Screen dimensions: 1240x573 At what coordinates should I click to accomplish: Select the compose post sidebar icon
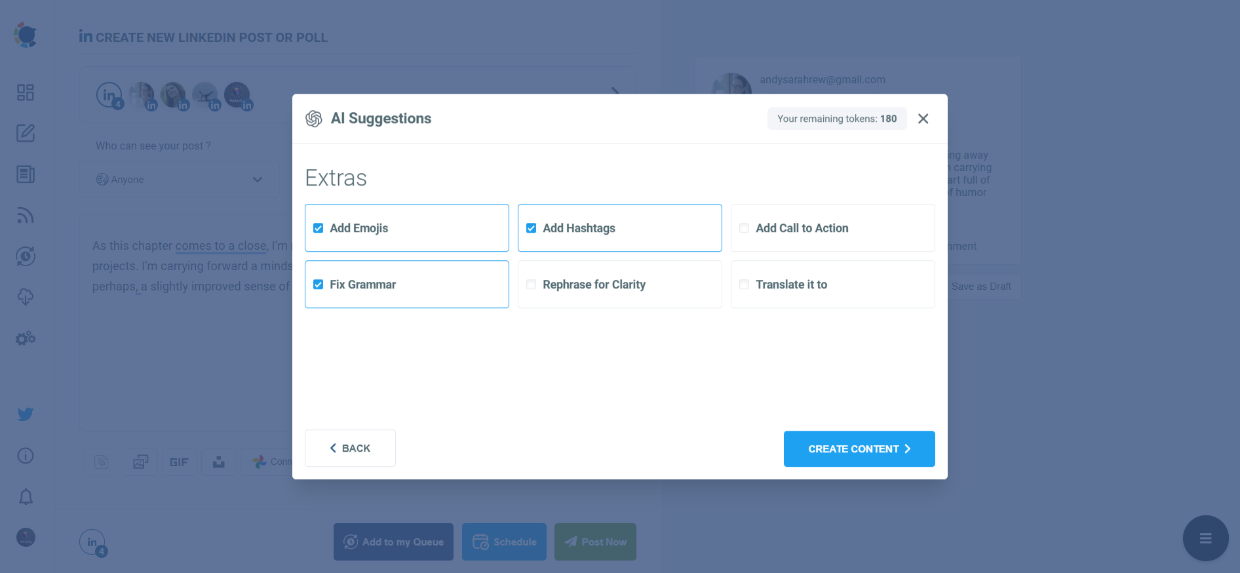pyautogui.click(x=25, y=133)
